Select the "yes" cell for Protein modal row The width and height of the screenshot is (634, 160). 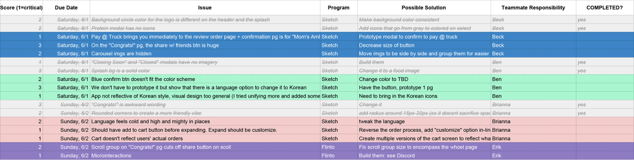(x=605, y=28)
